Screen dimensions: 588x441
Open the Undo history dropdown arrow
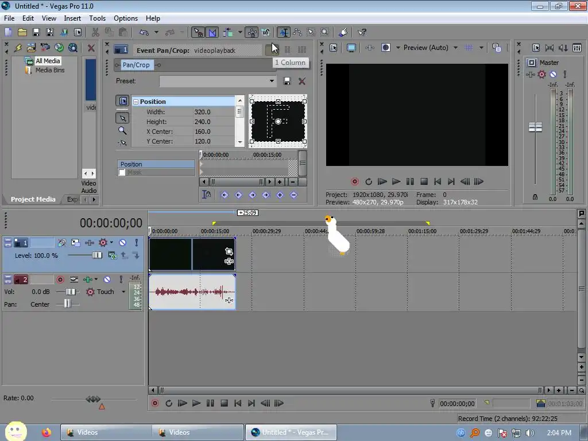coord(156,32)
